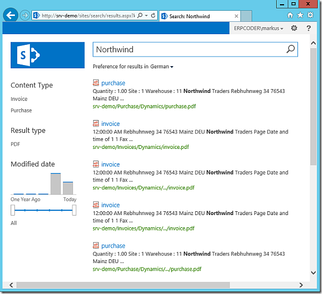Open SharePoint Settings gear icon

294,28
